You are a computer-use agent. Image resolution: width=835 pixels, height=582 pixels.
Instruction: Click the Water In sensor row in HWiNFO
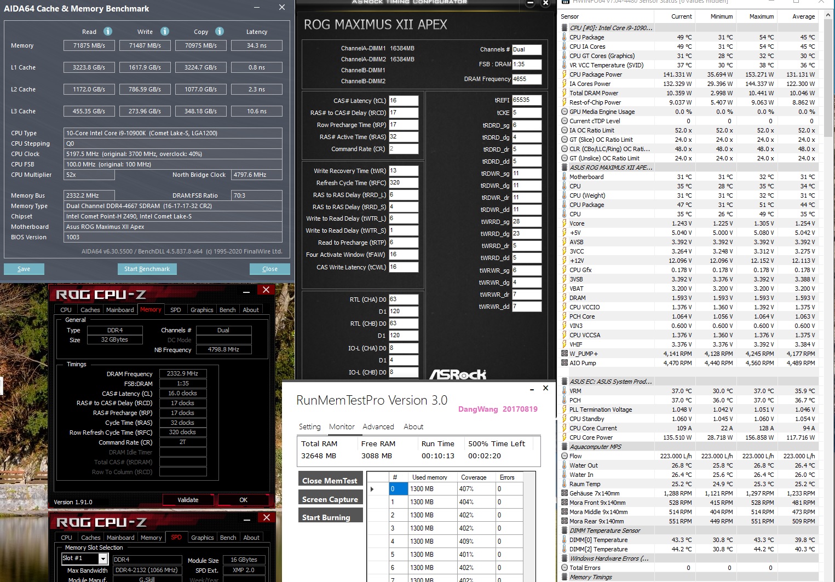(689, 475)
